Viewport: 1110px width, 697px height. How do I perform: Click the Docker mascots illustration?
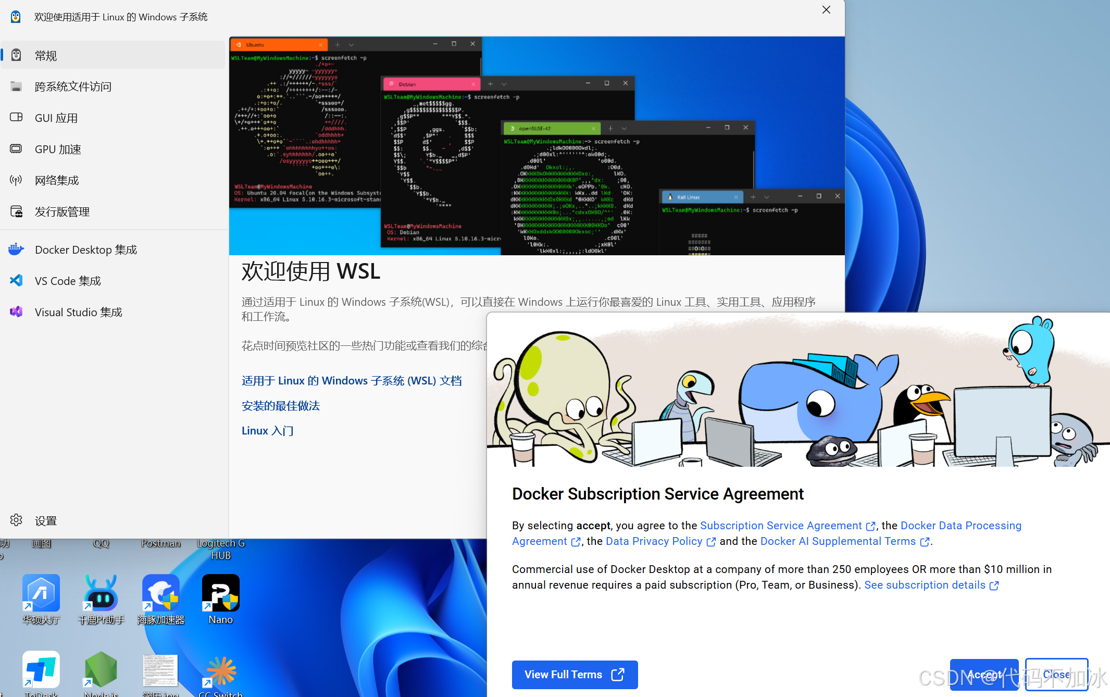pos(798,390)
